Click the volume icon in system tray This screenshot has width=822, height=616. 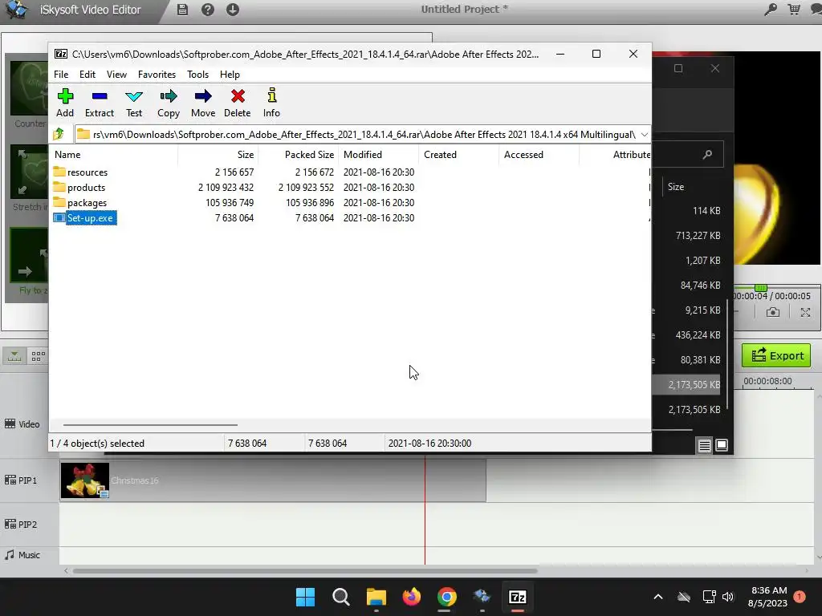pos(727,597)
